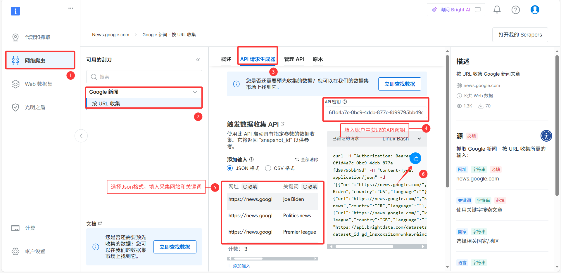
Task: Collapse the left sidebar with round arrow
Action: (x=81, y=136)
